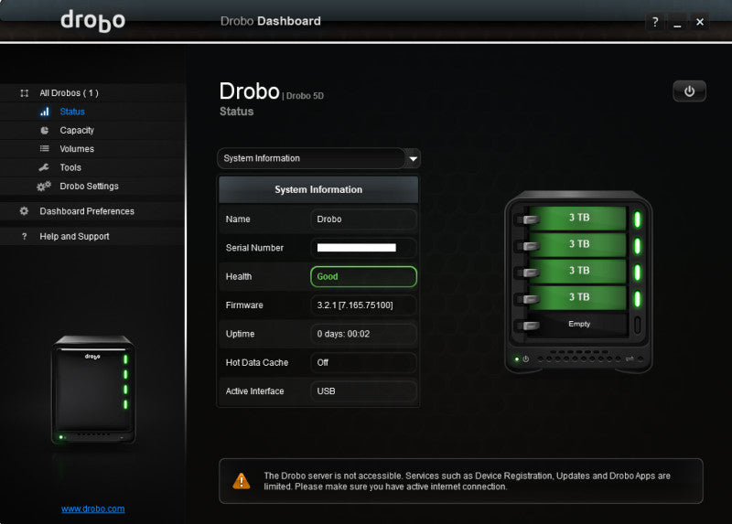Go to Capacity section
732x524 pixels.
click(x=77, y=130)
